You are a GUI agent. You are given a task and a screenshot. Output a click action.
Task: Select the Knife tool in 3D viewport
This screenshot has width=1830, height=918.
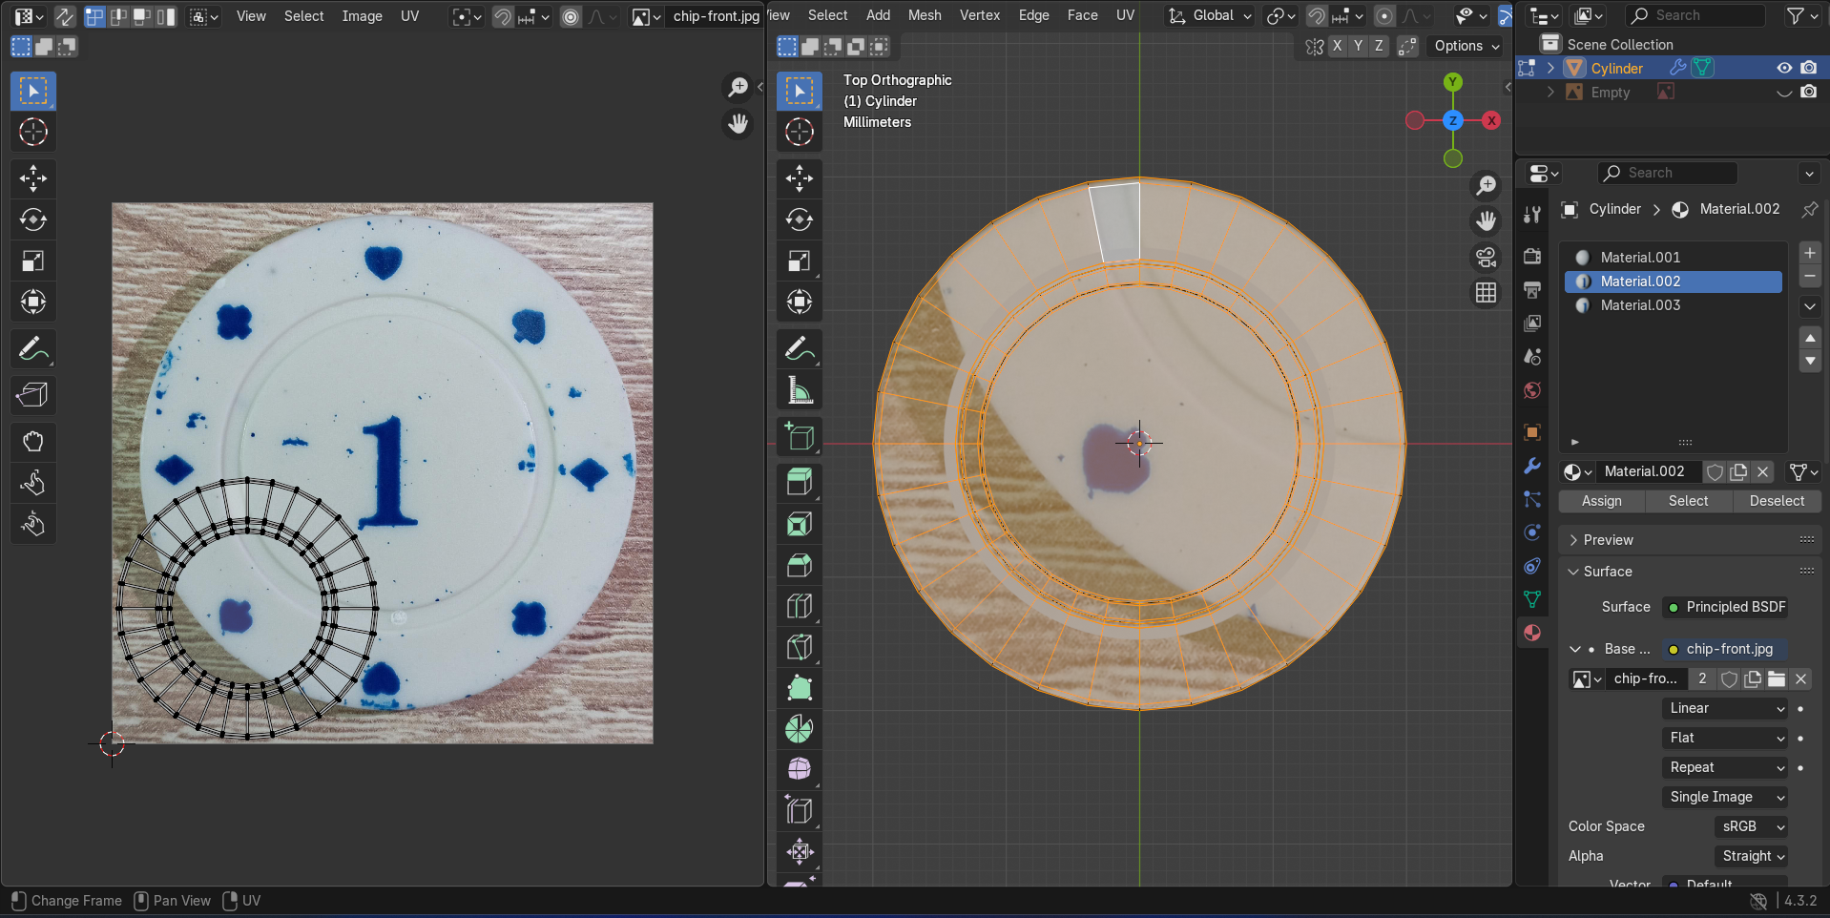[800, 647]
